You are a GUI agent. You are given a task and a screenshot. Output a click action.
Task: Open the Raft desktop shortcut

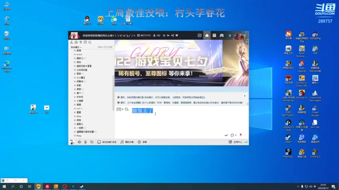[x=315, y=50]
